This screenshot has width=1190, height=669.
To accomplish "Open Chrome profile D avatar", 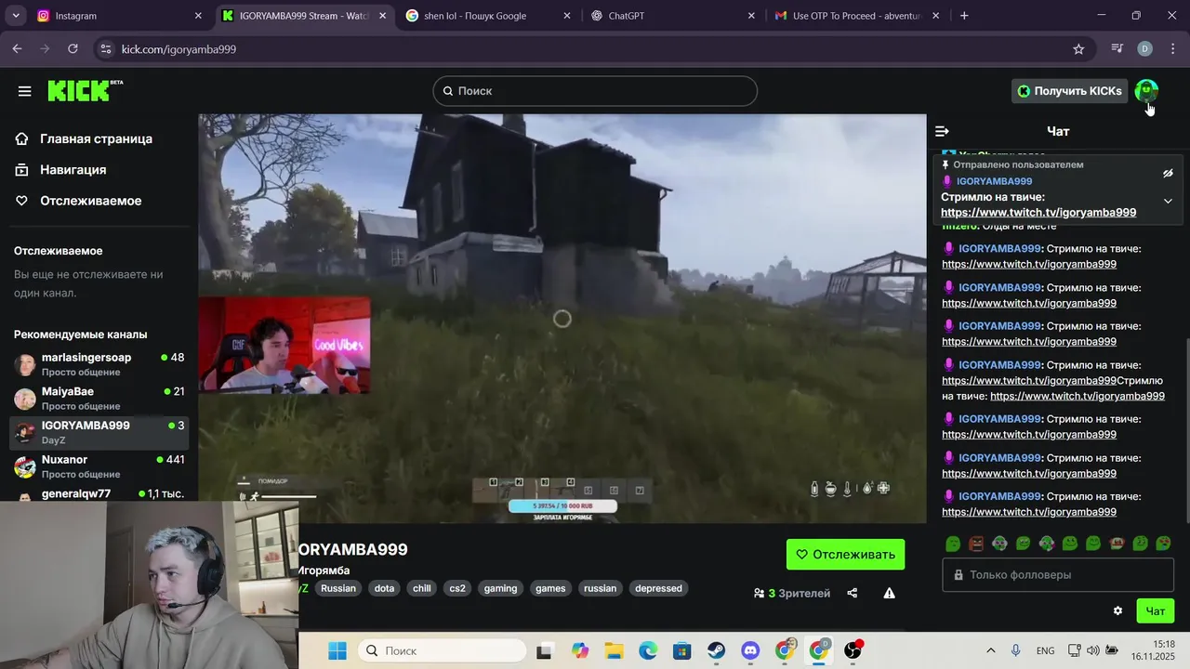I will pyautogui.click(x=1144, y=49).
